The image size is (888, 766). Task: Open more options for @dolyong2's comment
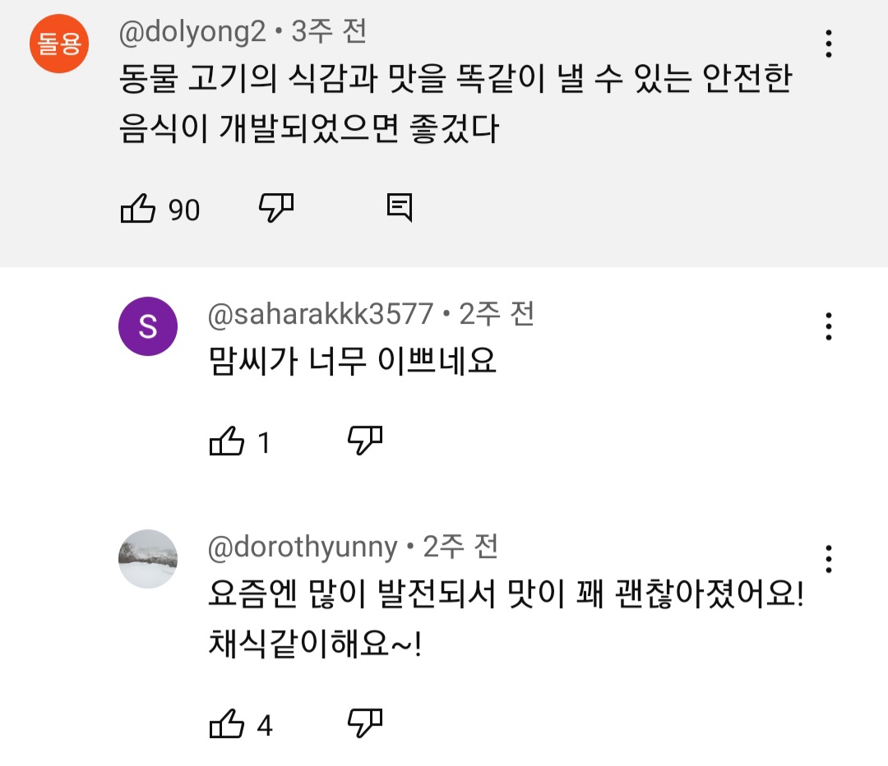pos(829,44)
